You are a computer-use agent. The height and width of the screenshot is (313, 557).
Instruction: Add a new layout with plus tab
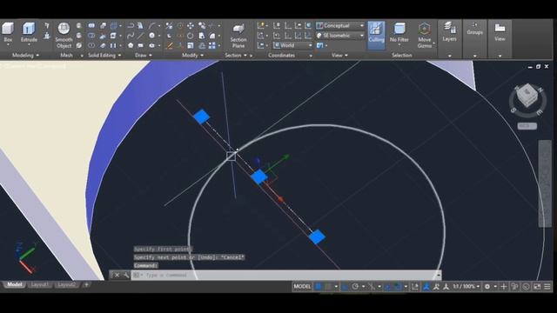[86, 284]
